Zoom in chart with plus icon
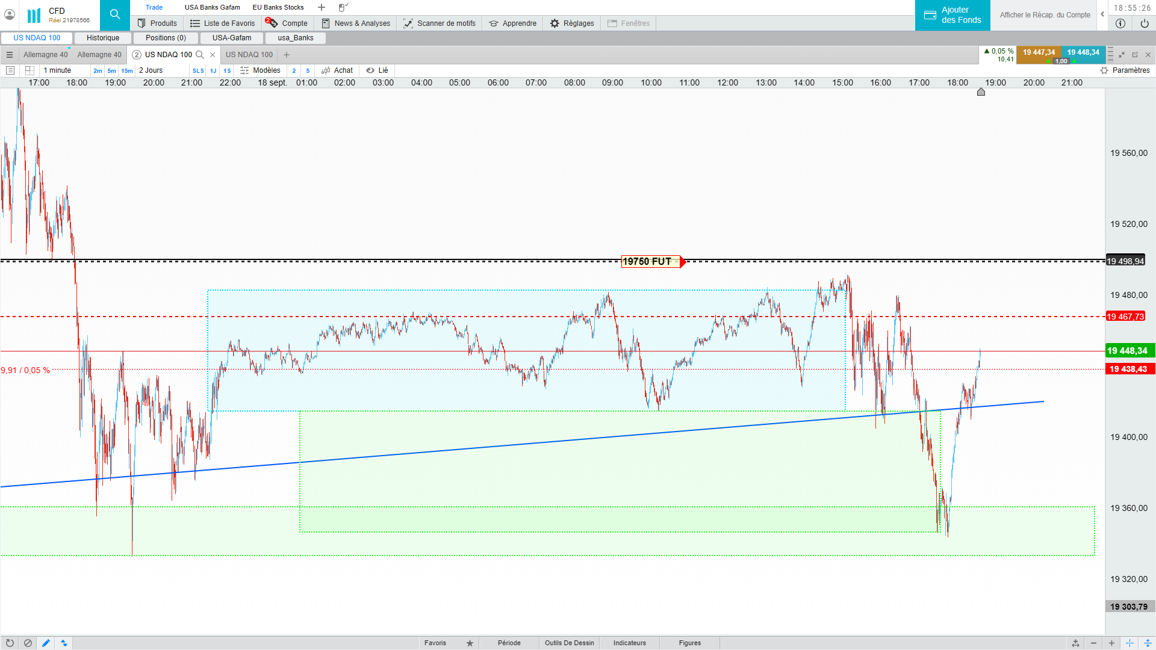The width and height of the screenshot is (1156, 650). click(1111, 643)
